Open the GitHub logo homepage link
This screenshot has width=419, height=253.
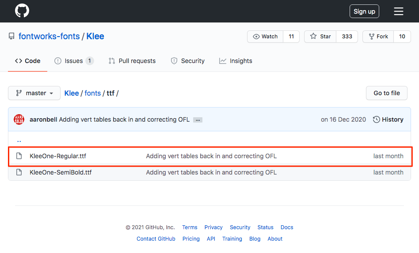[x=22, y=11]
